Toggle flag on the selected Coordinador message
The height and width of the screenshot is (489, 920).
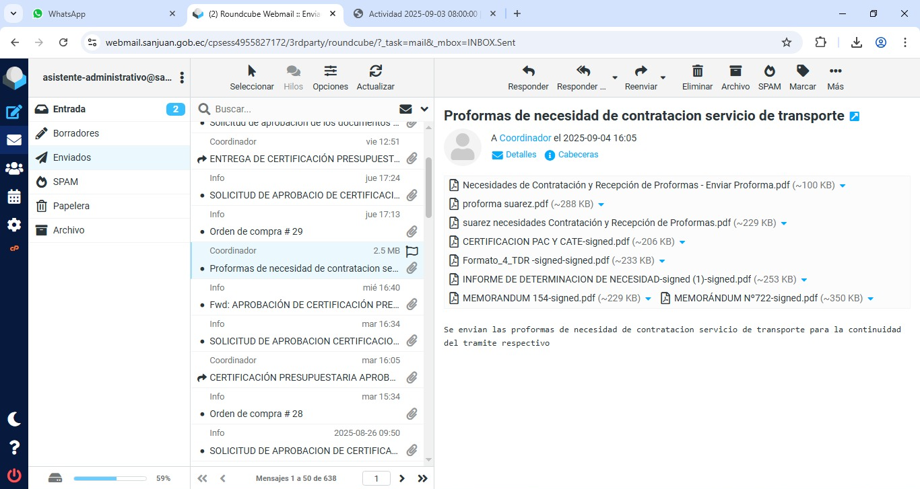412,251
